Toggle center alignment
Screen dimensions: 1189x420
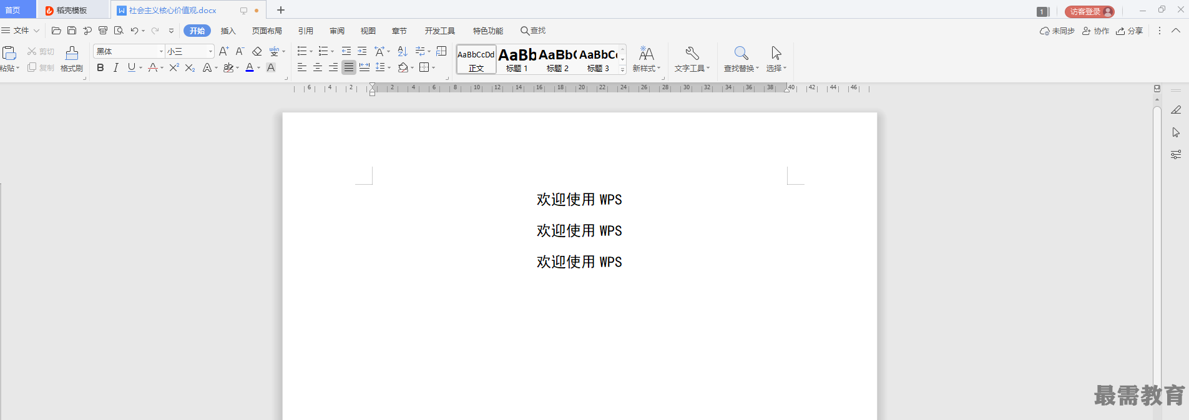[x=318, y=67]
